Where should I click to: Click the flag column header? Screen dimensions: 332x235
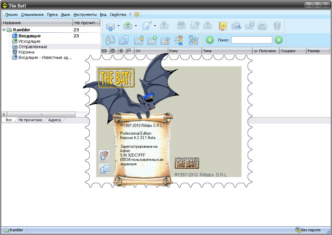130,51
